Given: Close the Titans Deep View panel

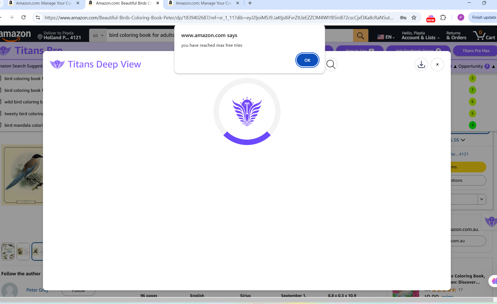Looking at the screenshot, I should (437, 64).
